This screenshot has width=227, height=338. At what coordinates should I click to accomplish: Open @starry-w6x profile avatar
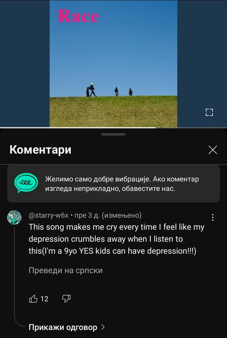[14, 217]
